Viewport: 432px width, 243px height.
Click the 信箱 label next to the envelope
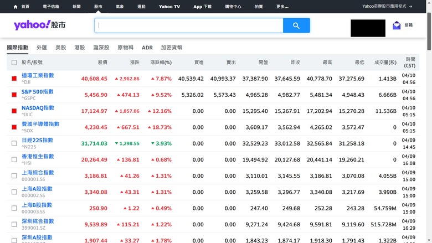pyautogui.click(x=409, y=25)
